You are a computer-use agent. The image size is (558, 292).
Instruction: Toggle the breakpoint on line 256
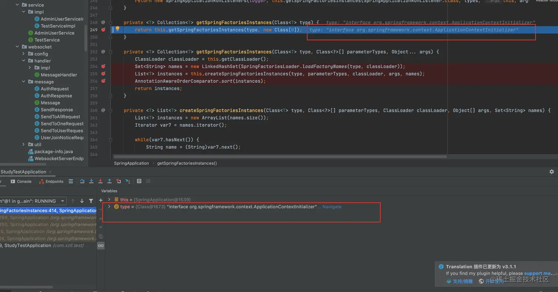tap(103, 81)
